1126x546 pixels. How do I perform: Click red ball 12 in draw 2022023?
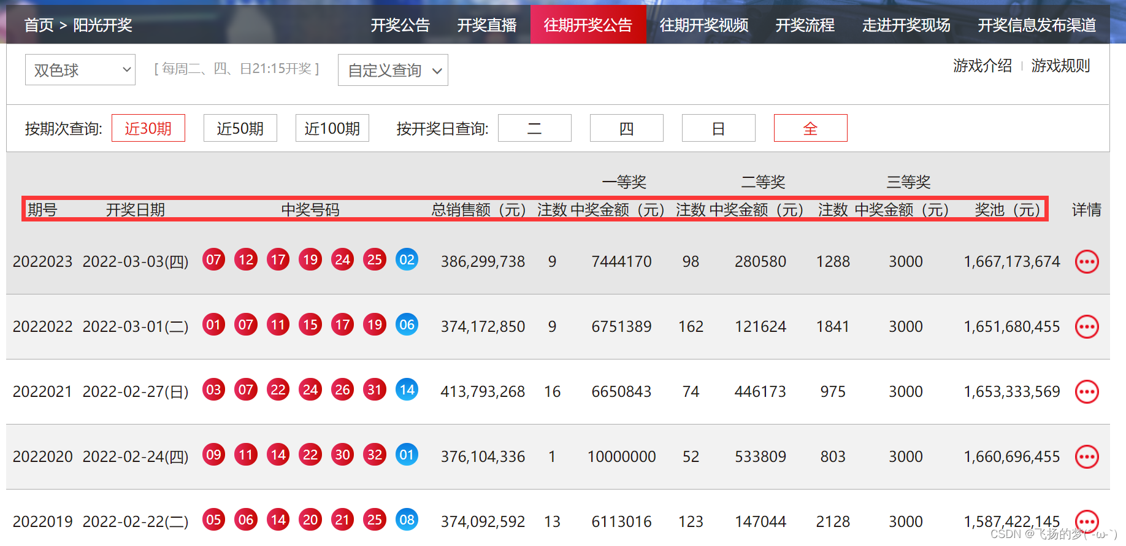click(x=246, y=260)
